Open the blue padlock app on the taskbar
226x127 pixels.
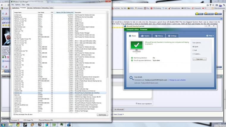pyautogui.click(x=69, y=125)
